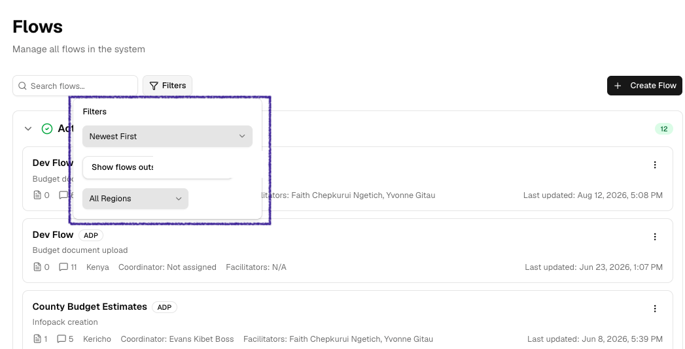This screenshot has width=685, height=349.
Task: Click document icon in Kericho flow row
Action: pyautogui.click(x=37, y=339)
